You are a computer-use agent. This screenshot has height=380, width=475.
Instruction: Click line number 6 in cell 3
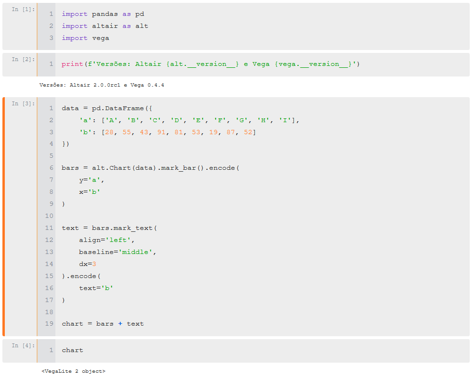(51, 167)
